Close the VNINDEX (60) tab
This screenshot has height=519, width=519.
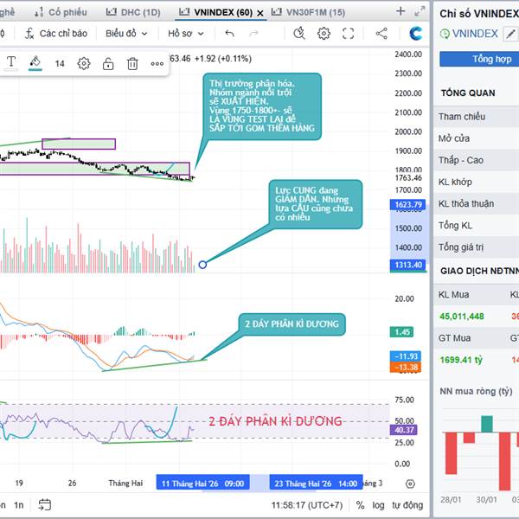260,13
